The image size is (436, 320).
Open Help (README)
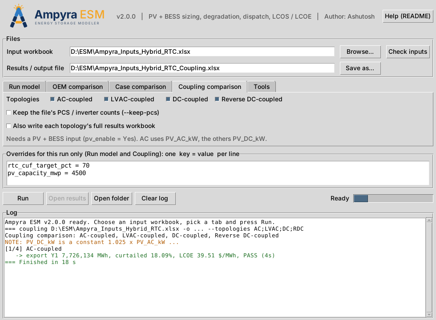408,16
